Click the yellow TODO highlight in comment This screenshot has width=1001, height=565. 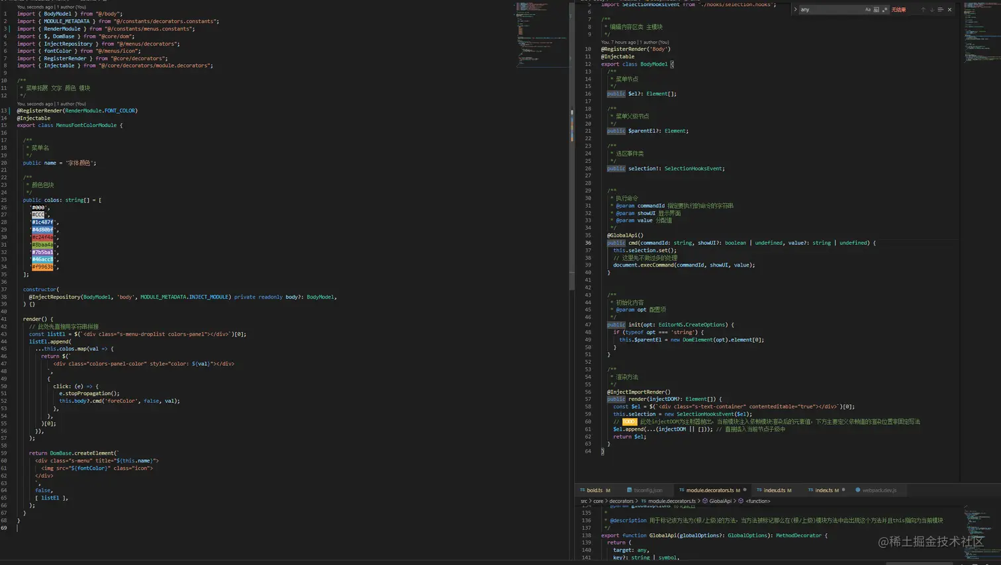[629, 421]
